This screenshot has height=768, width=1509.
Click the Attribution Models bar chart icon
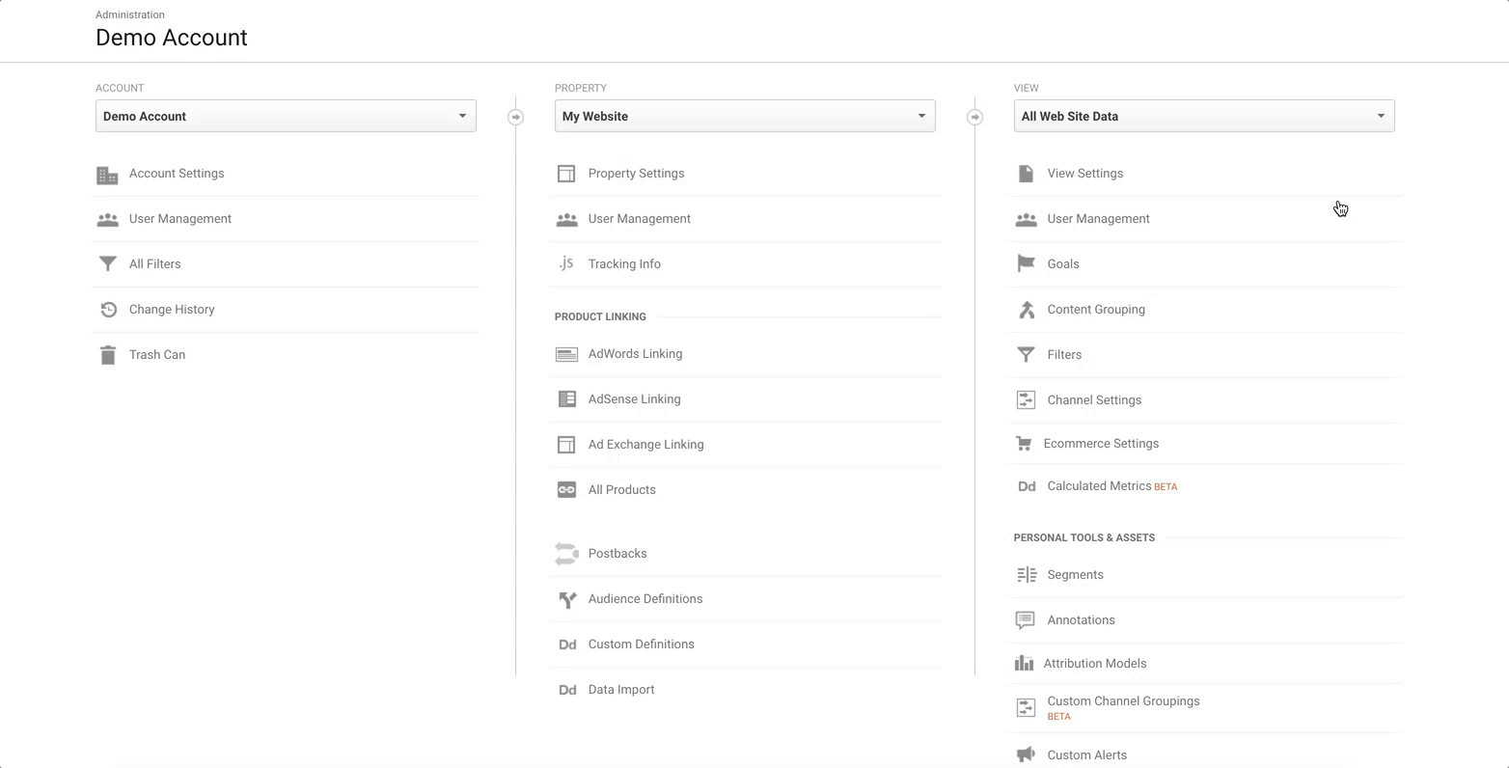coord(1024,664)
